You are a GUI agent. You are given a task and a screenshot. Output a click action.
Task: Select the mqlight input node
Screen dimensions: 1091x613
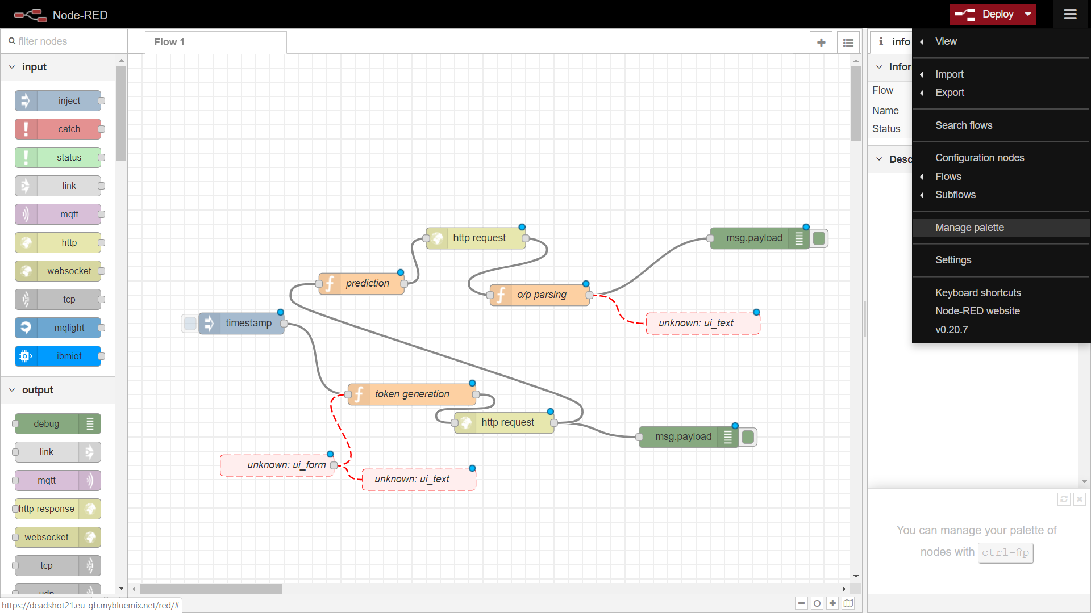pyautogui.click(x=58, y=328)
